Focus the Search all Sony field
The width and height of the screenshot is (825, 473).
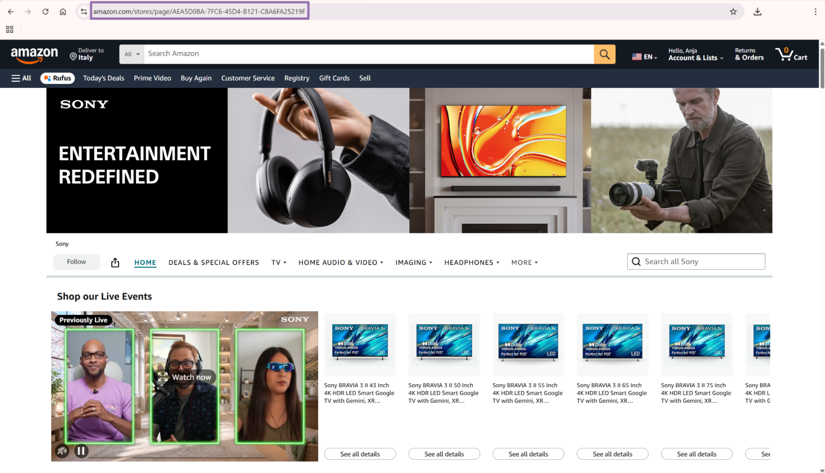pyautogui.click(x=696, y=261)
